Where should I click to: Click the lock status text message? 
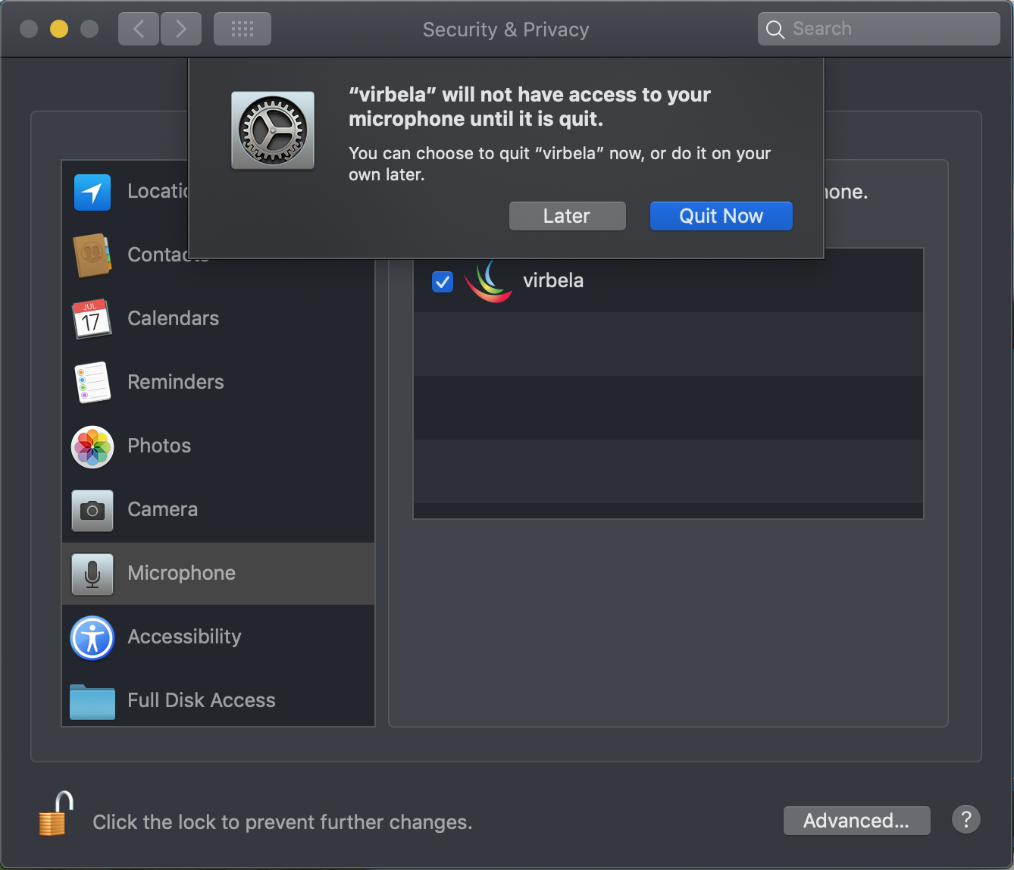[283, 822]
